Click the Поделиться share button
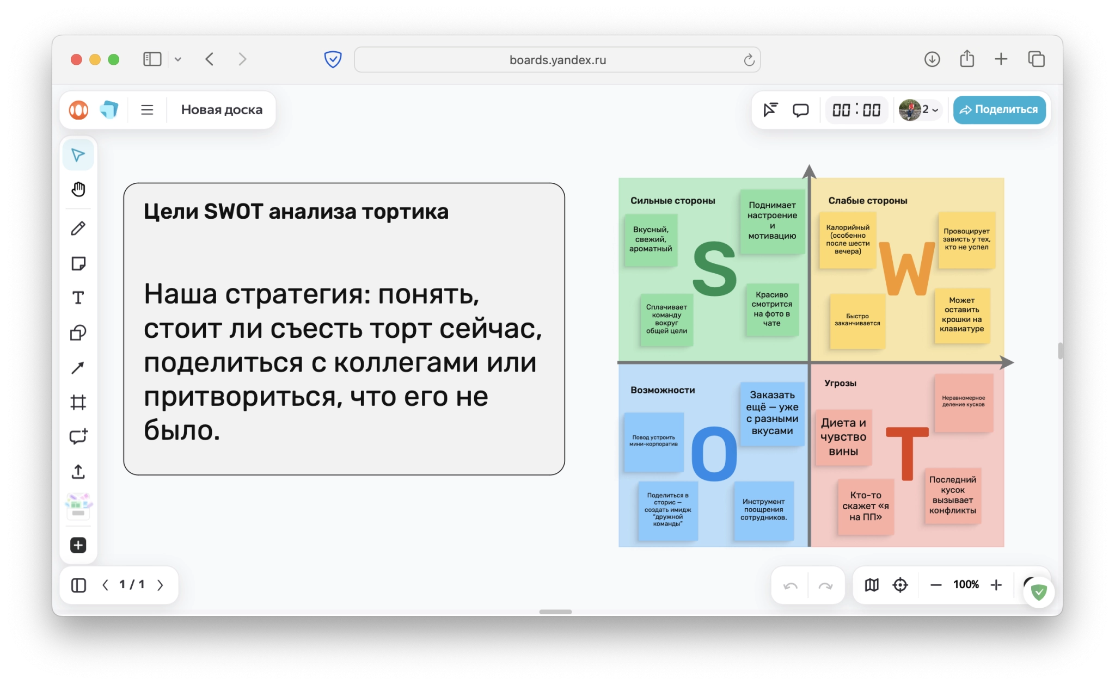The image size is (1115, 685). coord(999,110)
